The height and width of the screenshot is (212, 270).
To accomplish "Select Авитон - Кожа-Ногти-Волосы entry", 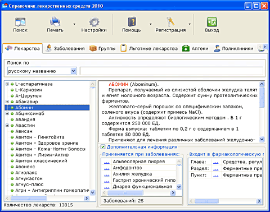I will [x=50, y=149].
